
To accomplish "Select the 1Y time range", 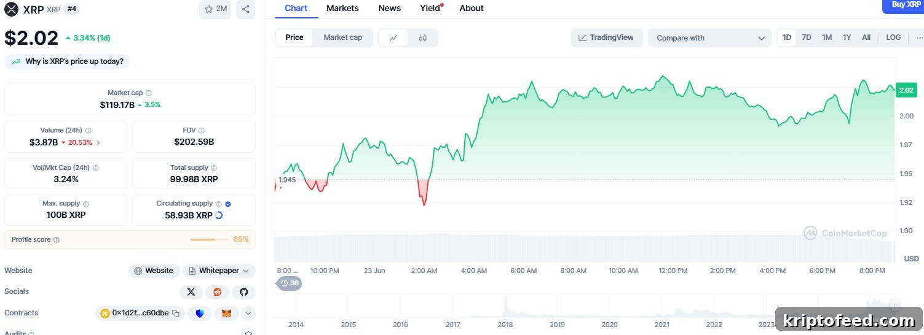I will pos(847,37).
